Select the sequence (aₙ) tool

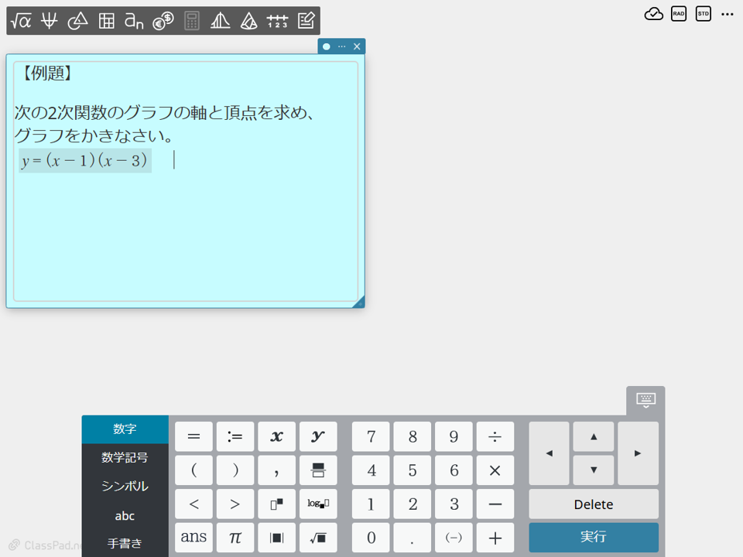(132, 21)
